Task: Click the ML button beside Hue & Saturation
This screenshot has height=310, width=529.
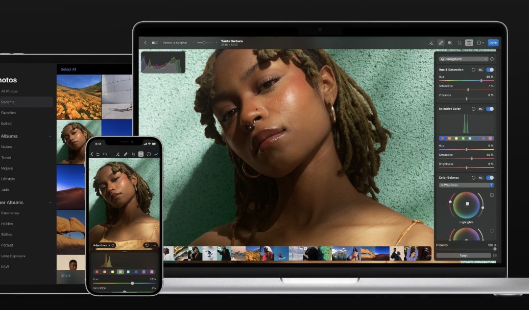Action: point(481,70)
